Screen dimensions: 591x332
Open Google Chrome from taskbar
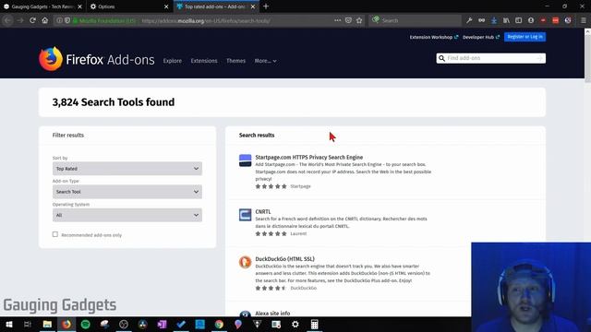(219, 324)
